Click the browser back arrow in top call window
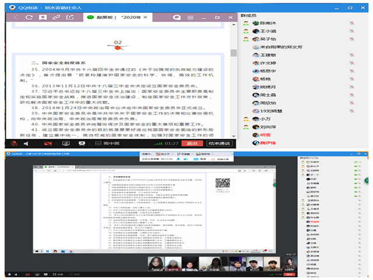The width and height of the screenshot is (373, 280). coord(16,17)
